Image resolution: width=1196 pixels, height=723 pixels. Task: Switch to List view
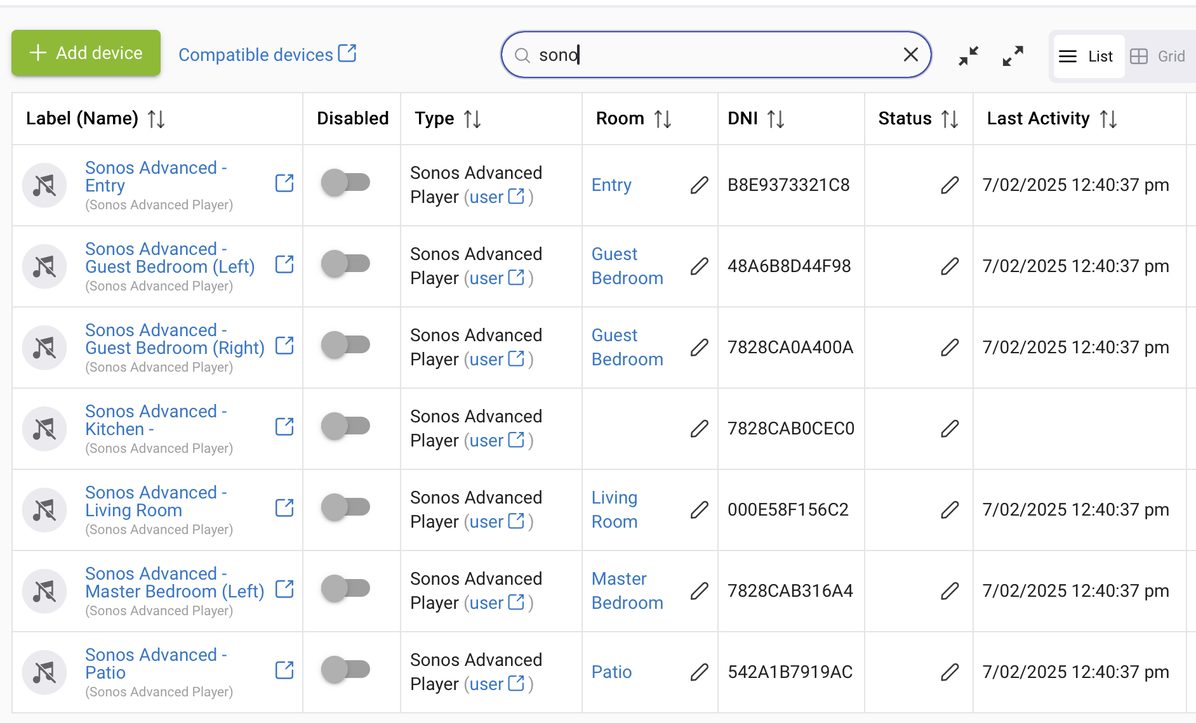tap(1087, 56)
